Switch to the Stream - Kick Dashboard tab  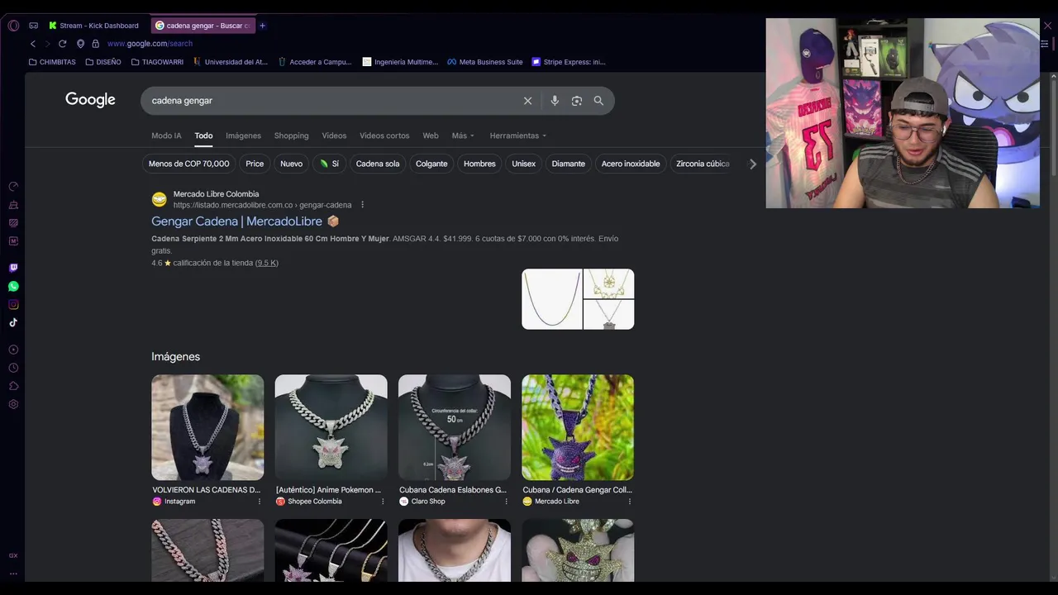[x=94, y=26]
